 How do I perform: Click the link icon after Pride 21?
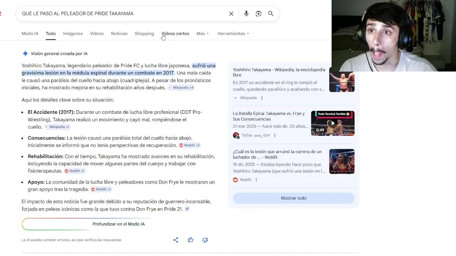(187, 209)
